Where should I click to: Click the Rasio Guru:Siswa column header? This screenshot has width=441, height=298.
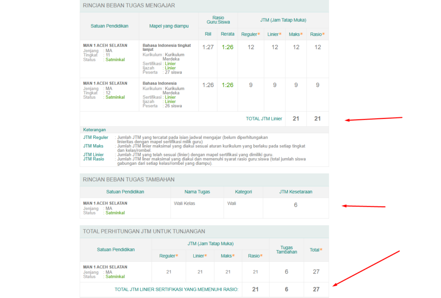click(x=218, y=20)
